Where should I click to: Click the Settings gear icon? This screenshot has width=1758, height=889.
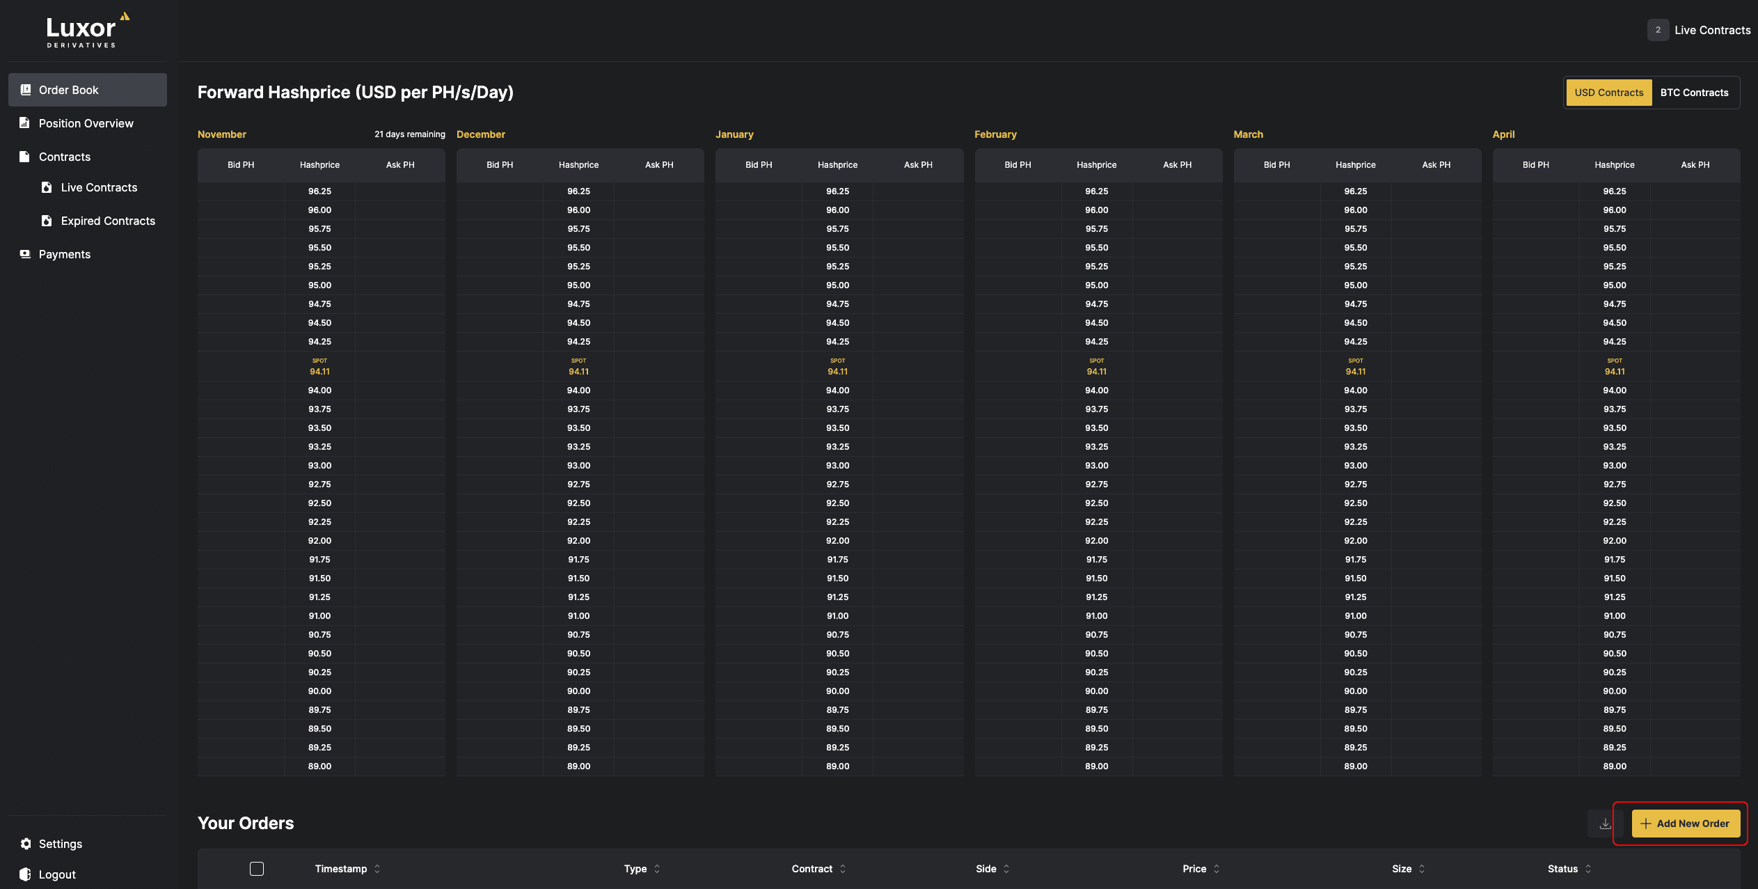click(x=24, y=842)
